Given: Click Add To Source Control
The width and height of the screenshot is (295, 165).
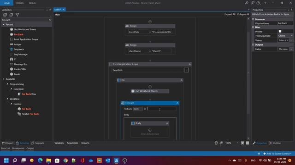Looking at the screenshot, I should tap(277, 154).
